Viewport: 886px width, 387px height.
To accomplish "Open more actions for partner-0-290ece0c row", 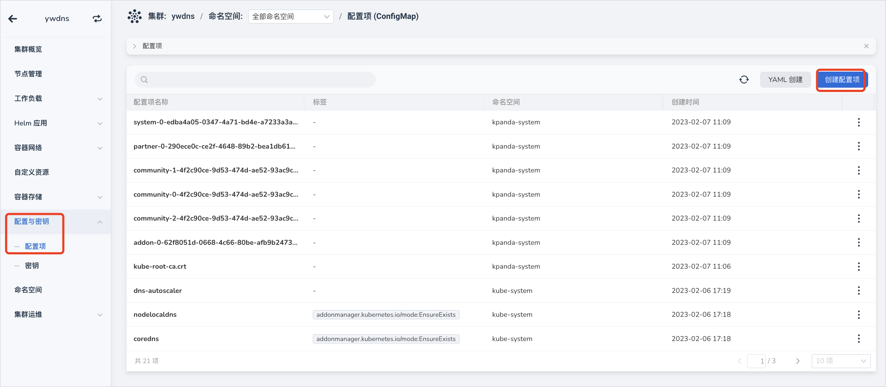I will [x=859, y=146].
